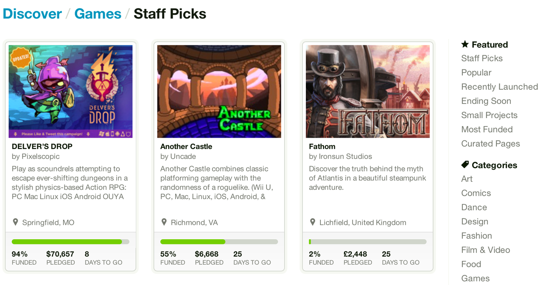Open the Another Castle project image

pos(219,91)
